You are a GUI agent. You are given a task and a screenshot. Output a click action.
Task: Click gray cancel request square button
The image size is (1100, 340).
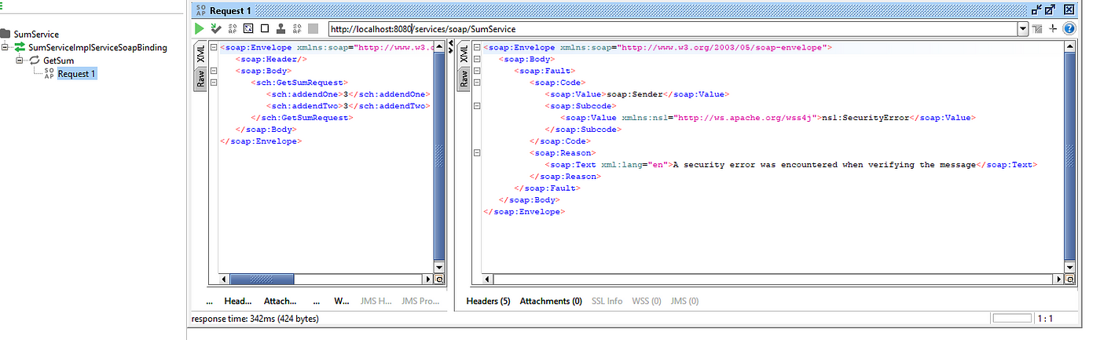(313, 28)
